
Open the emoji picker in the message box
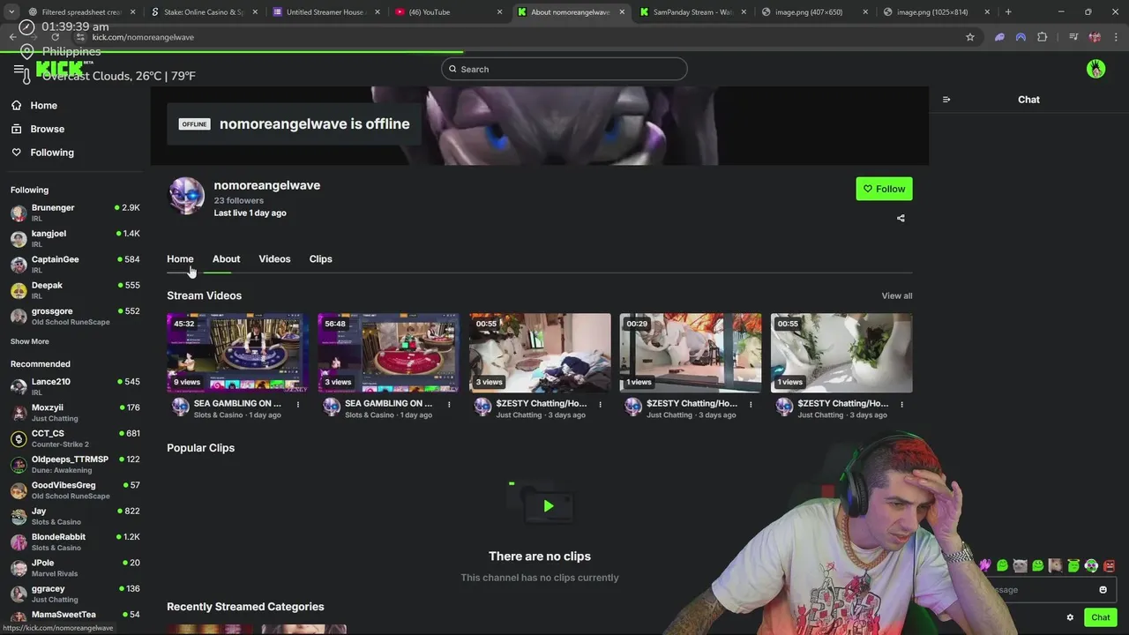point(1103,590)
